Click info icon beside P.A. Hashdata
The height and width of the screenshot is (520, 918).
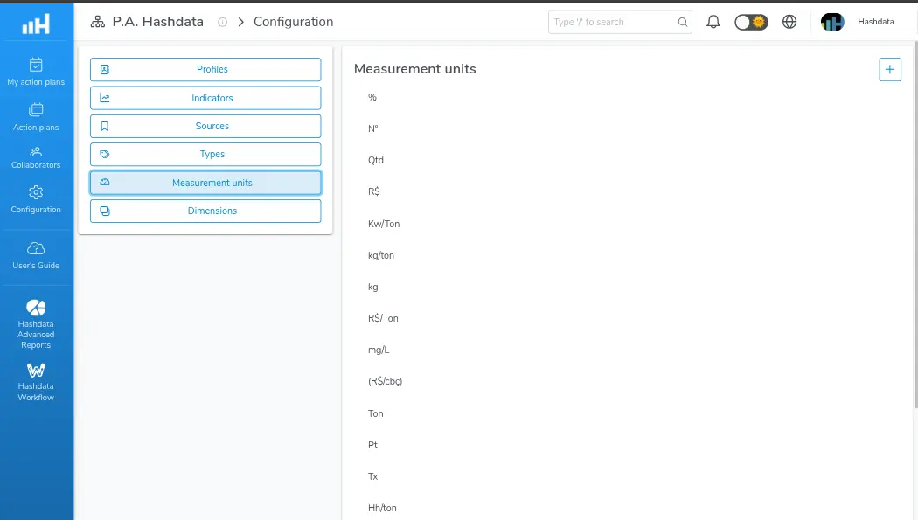[222, 22]
